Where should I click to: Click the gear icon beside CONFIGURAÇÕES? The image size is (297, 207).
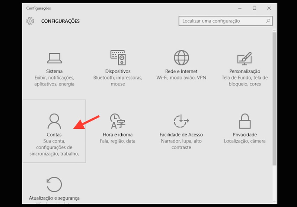pos(30,21)
